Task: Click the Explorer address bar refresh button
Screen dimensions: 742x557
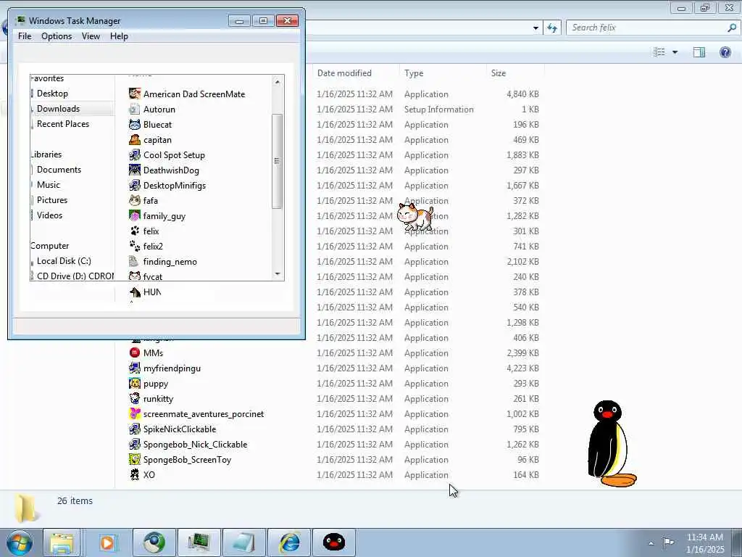Action: [x=552, y=28]
